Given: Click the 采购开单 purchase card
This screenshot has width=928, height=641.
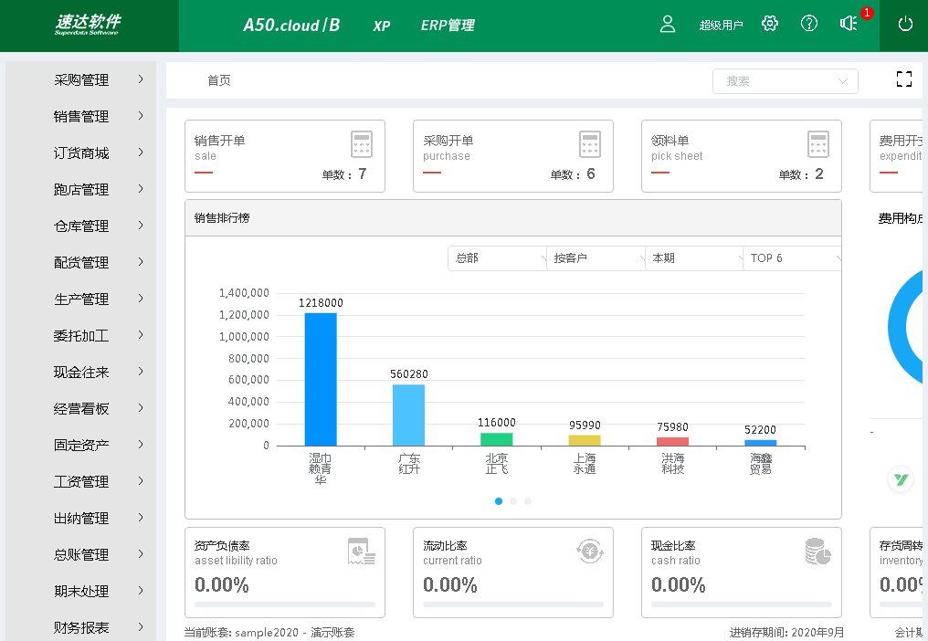Looking at the screenshot, I should 512,156.
